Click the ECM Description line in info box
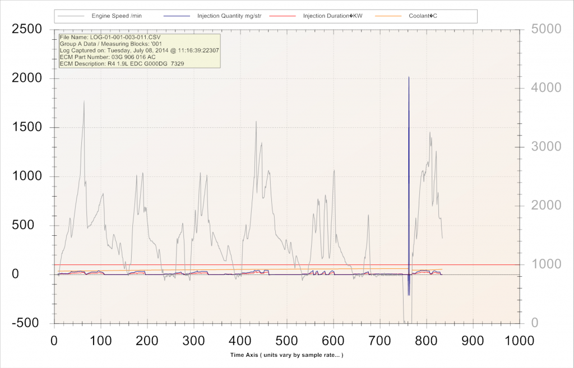The image size is (574, 368). (x=122, y=64)
